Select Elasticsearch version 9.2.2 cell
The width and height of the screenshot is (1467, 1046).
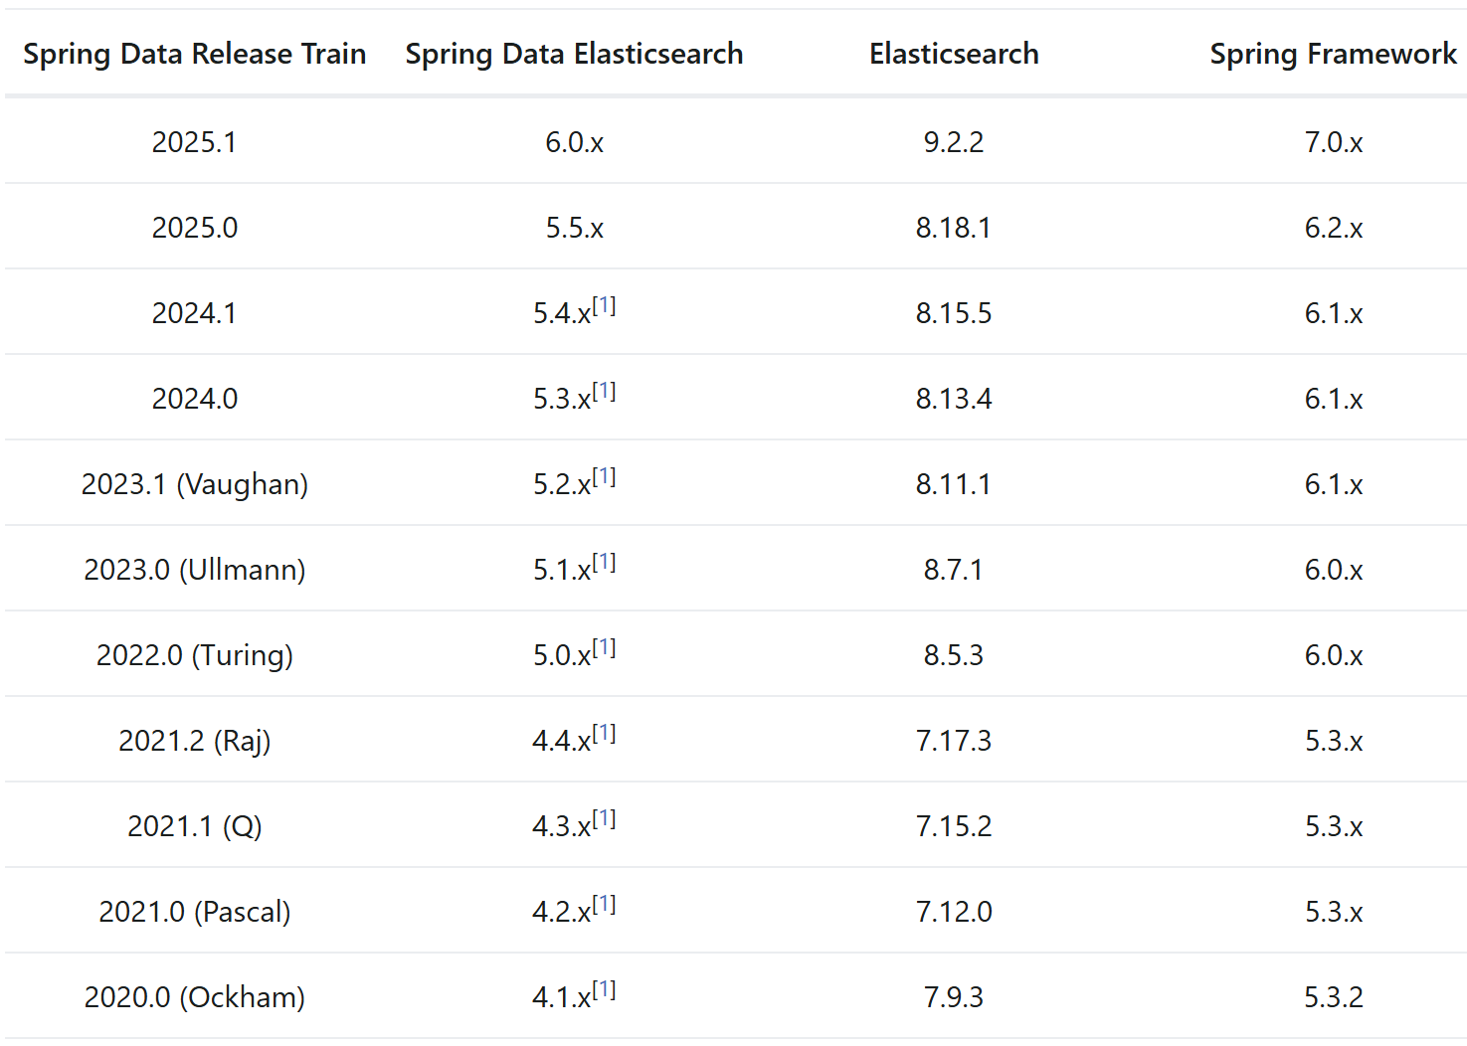pyautogui.click(x=954, y=142)
